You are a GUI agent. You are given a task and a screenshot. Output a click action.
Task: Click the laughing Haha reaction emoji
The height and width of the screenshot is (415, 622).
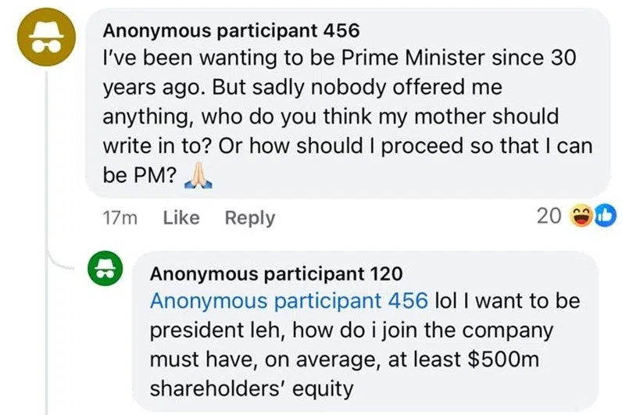pos(581,216)
